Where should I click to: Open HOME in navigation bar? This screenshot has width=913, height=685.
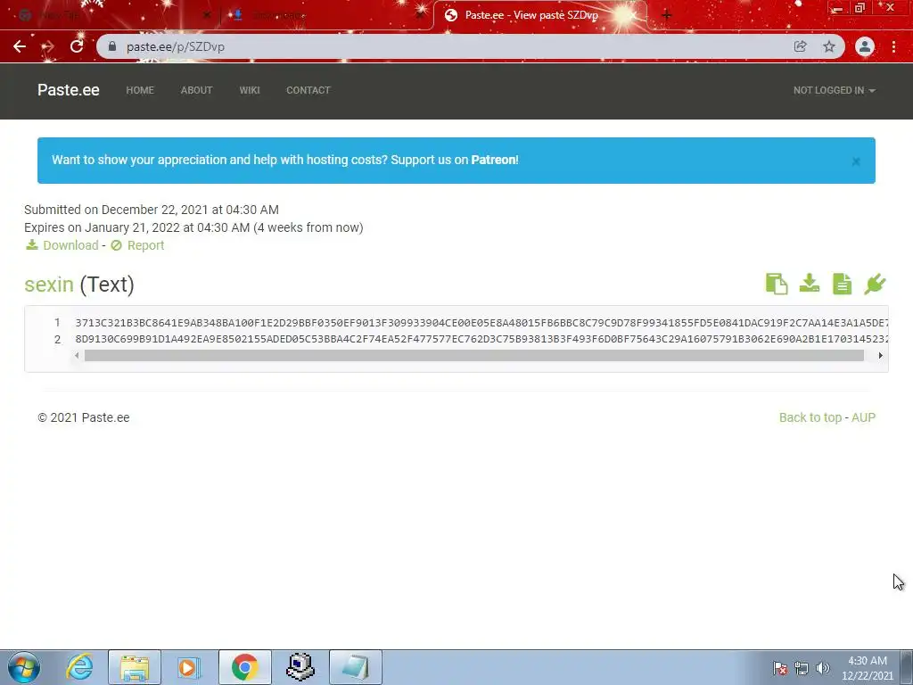pos(140,90)
